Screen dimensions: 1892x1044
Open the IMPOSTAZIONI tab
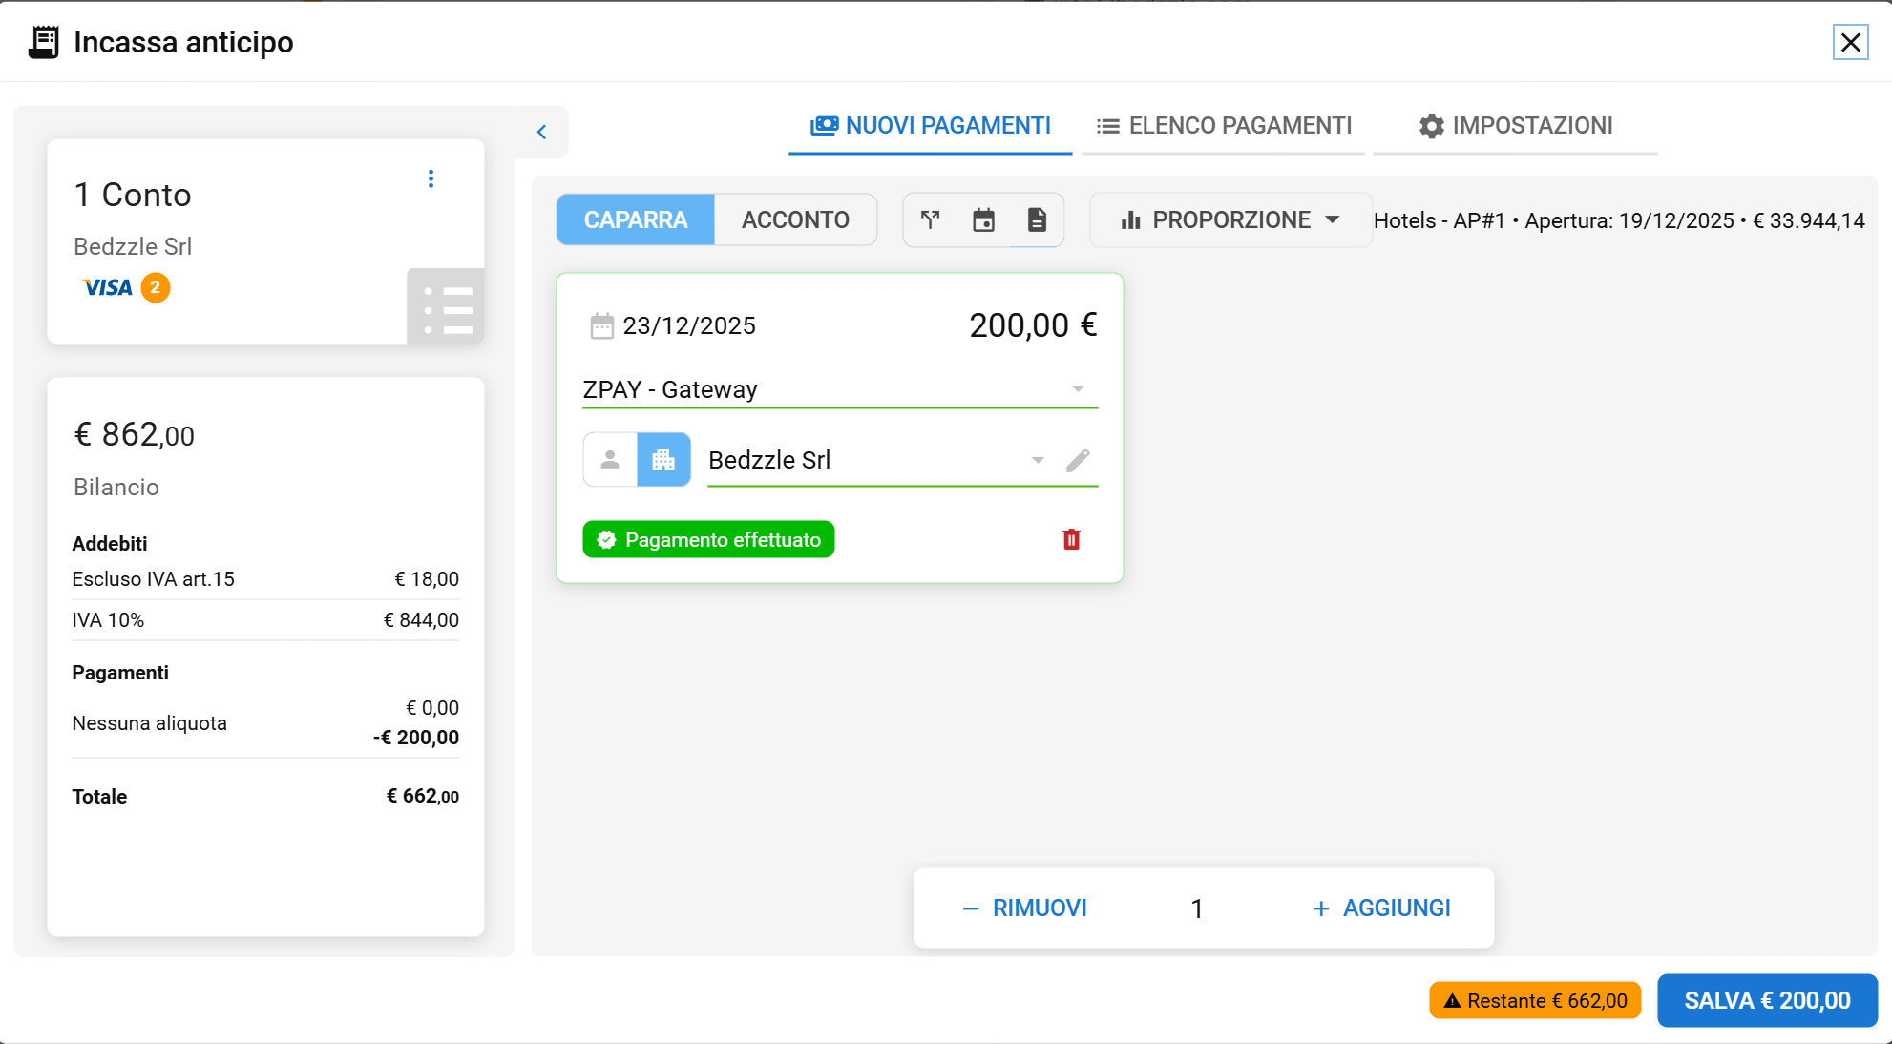point(1515,126)
